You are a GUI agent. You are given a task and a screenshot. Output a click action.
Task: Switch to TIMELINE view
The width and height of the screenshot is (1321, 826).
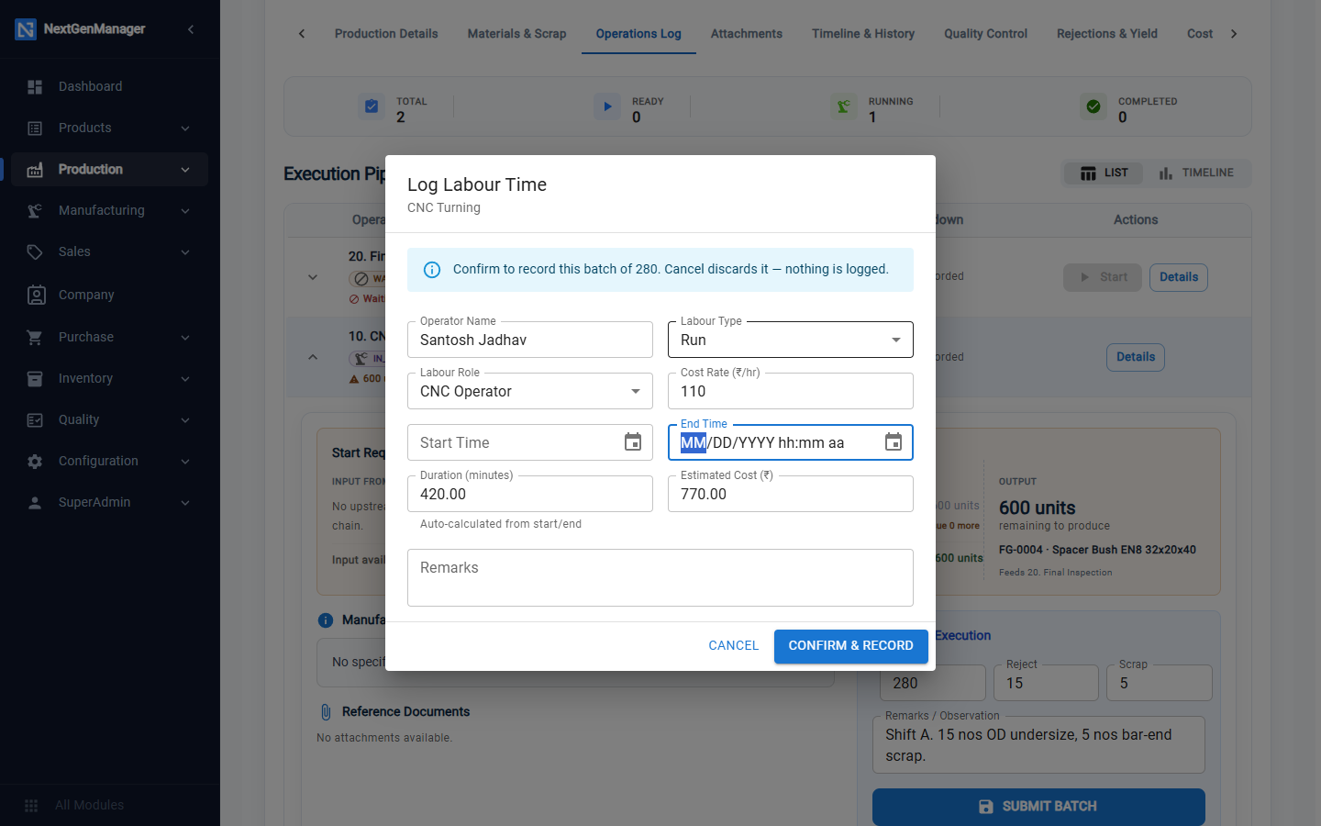(1196, 173)
